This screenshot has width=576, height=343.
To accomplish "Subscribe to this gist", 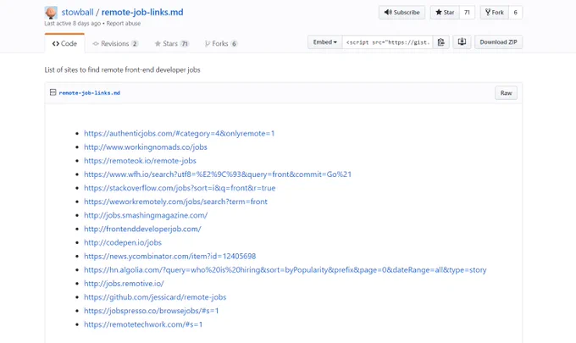I will pos(402,13).
